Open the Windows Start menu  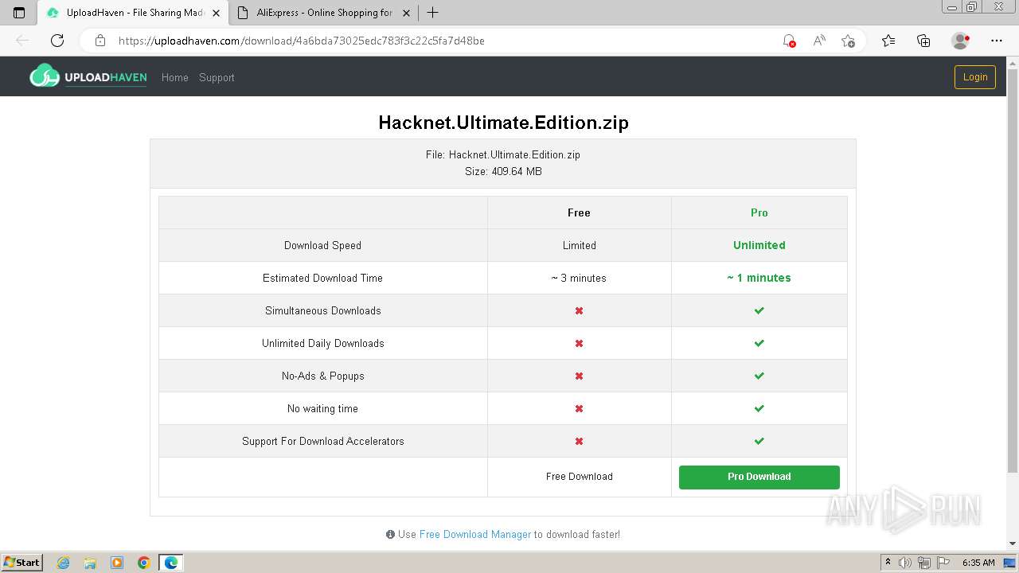(22, 562)
